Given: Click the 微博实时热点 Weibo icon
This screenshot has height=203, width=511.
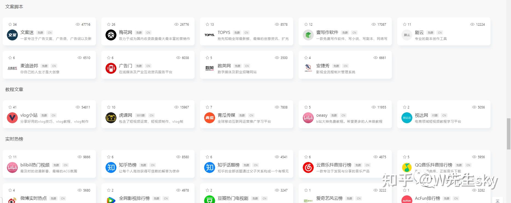Looking at the screenshot, I should (12, 200).
